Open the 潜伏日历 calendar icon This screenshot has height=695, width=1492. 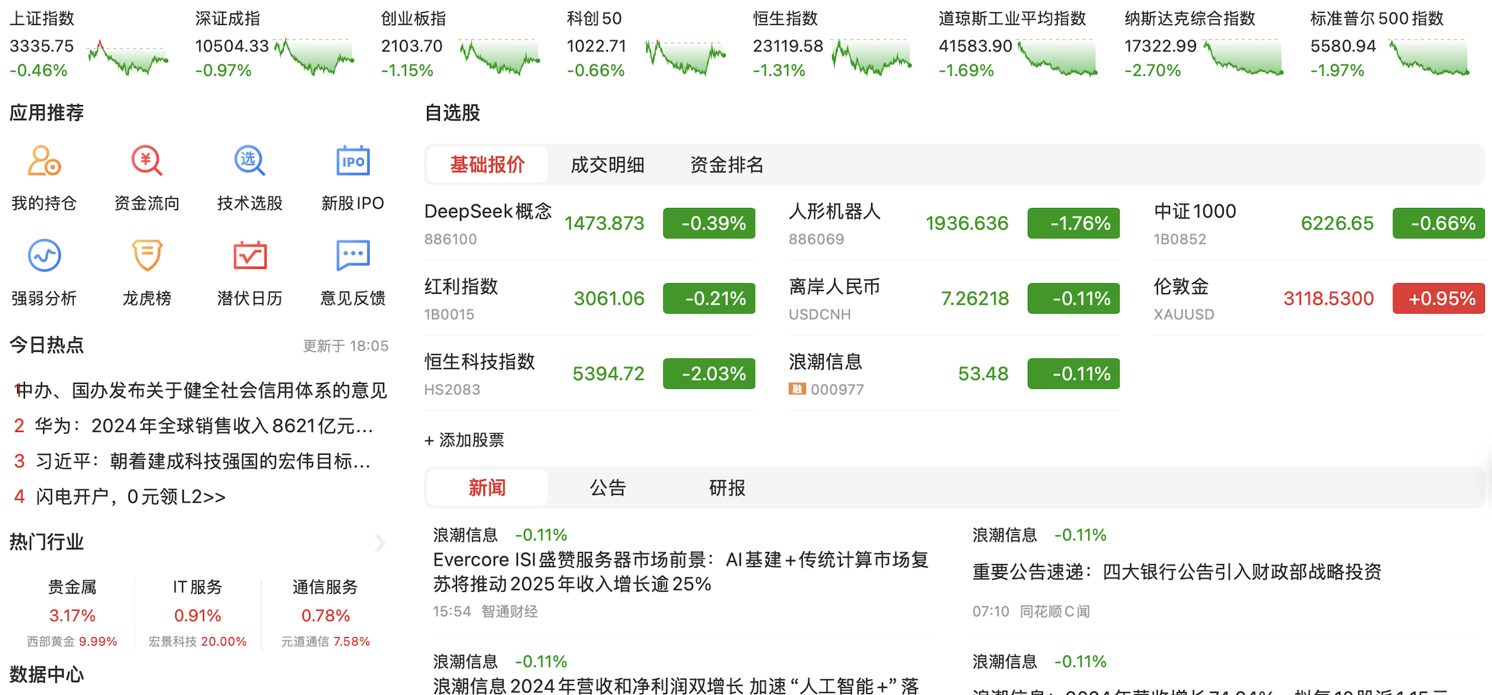pyautogui.click(x=250, y=256)
